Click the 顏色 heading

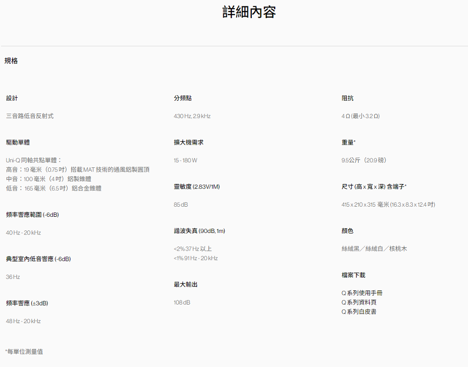click(x=347, y=231)
